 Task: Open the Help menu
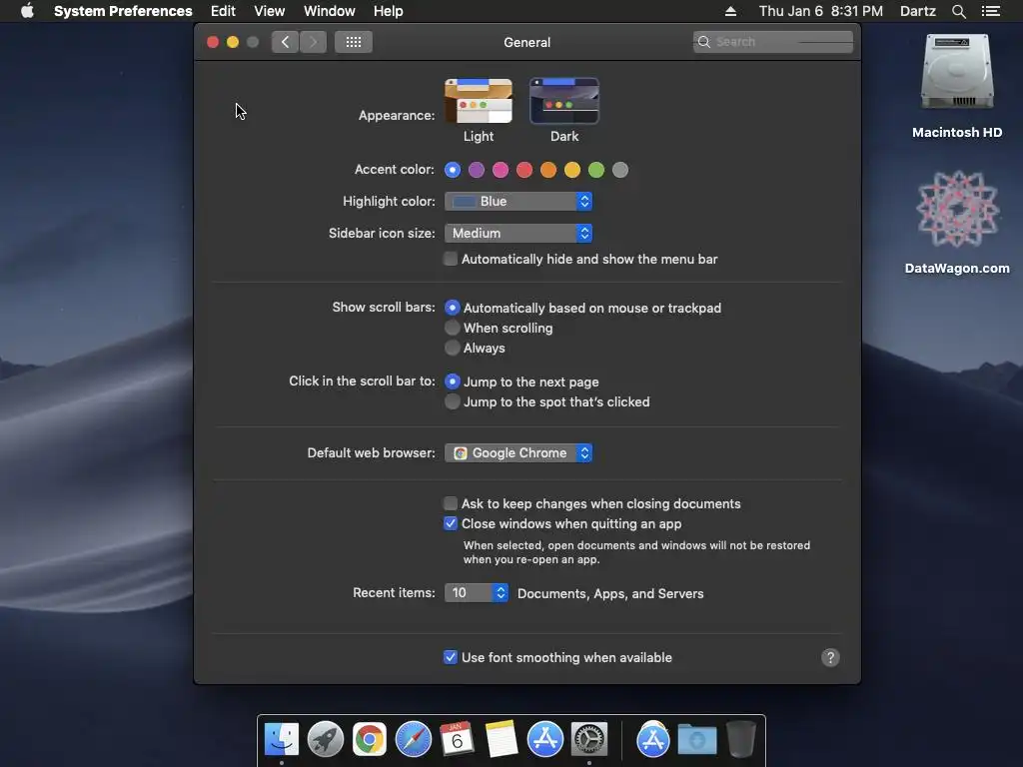click(x=389, y=11)
